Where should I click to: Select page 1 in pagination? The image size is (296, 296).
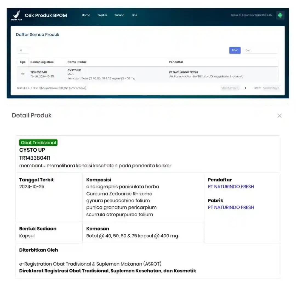245,88
